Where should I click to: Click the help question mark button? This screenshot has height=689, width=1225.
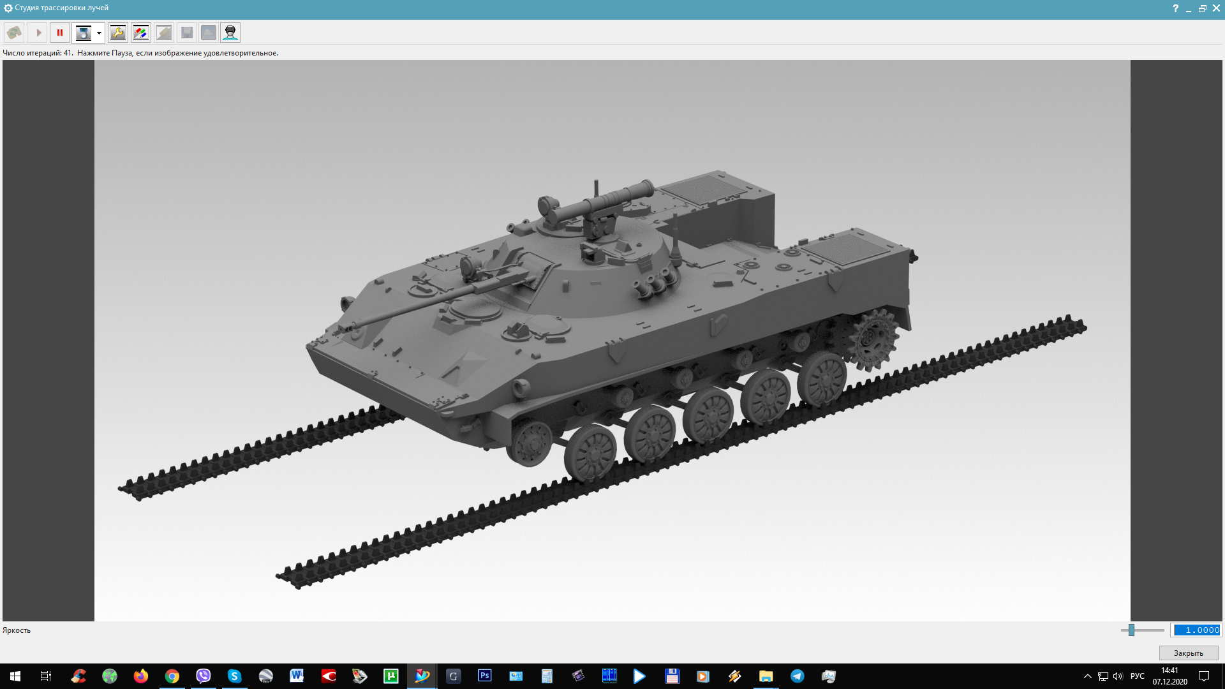(x=1175, y=8)
